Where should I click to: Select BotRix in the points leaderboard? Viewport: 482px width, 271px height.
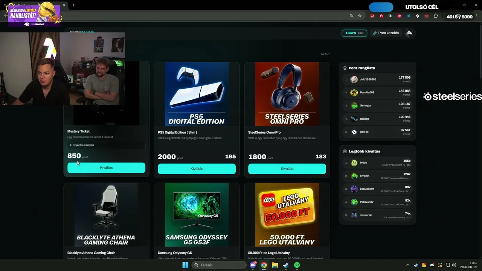pos(378,132)
